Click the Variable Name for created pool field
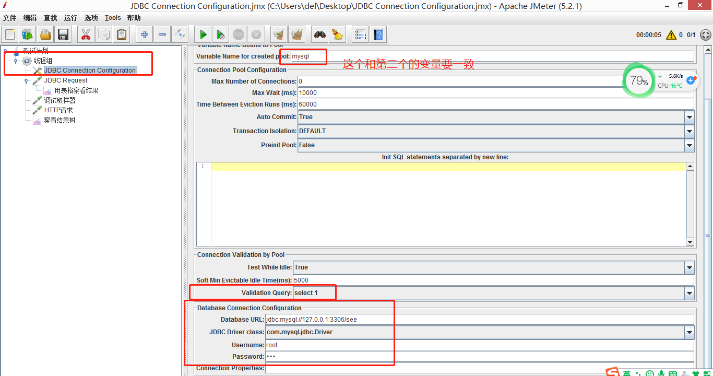The width and height of the screenshot is (713, 376). coord(492,56)
